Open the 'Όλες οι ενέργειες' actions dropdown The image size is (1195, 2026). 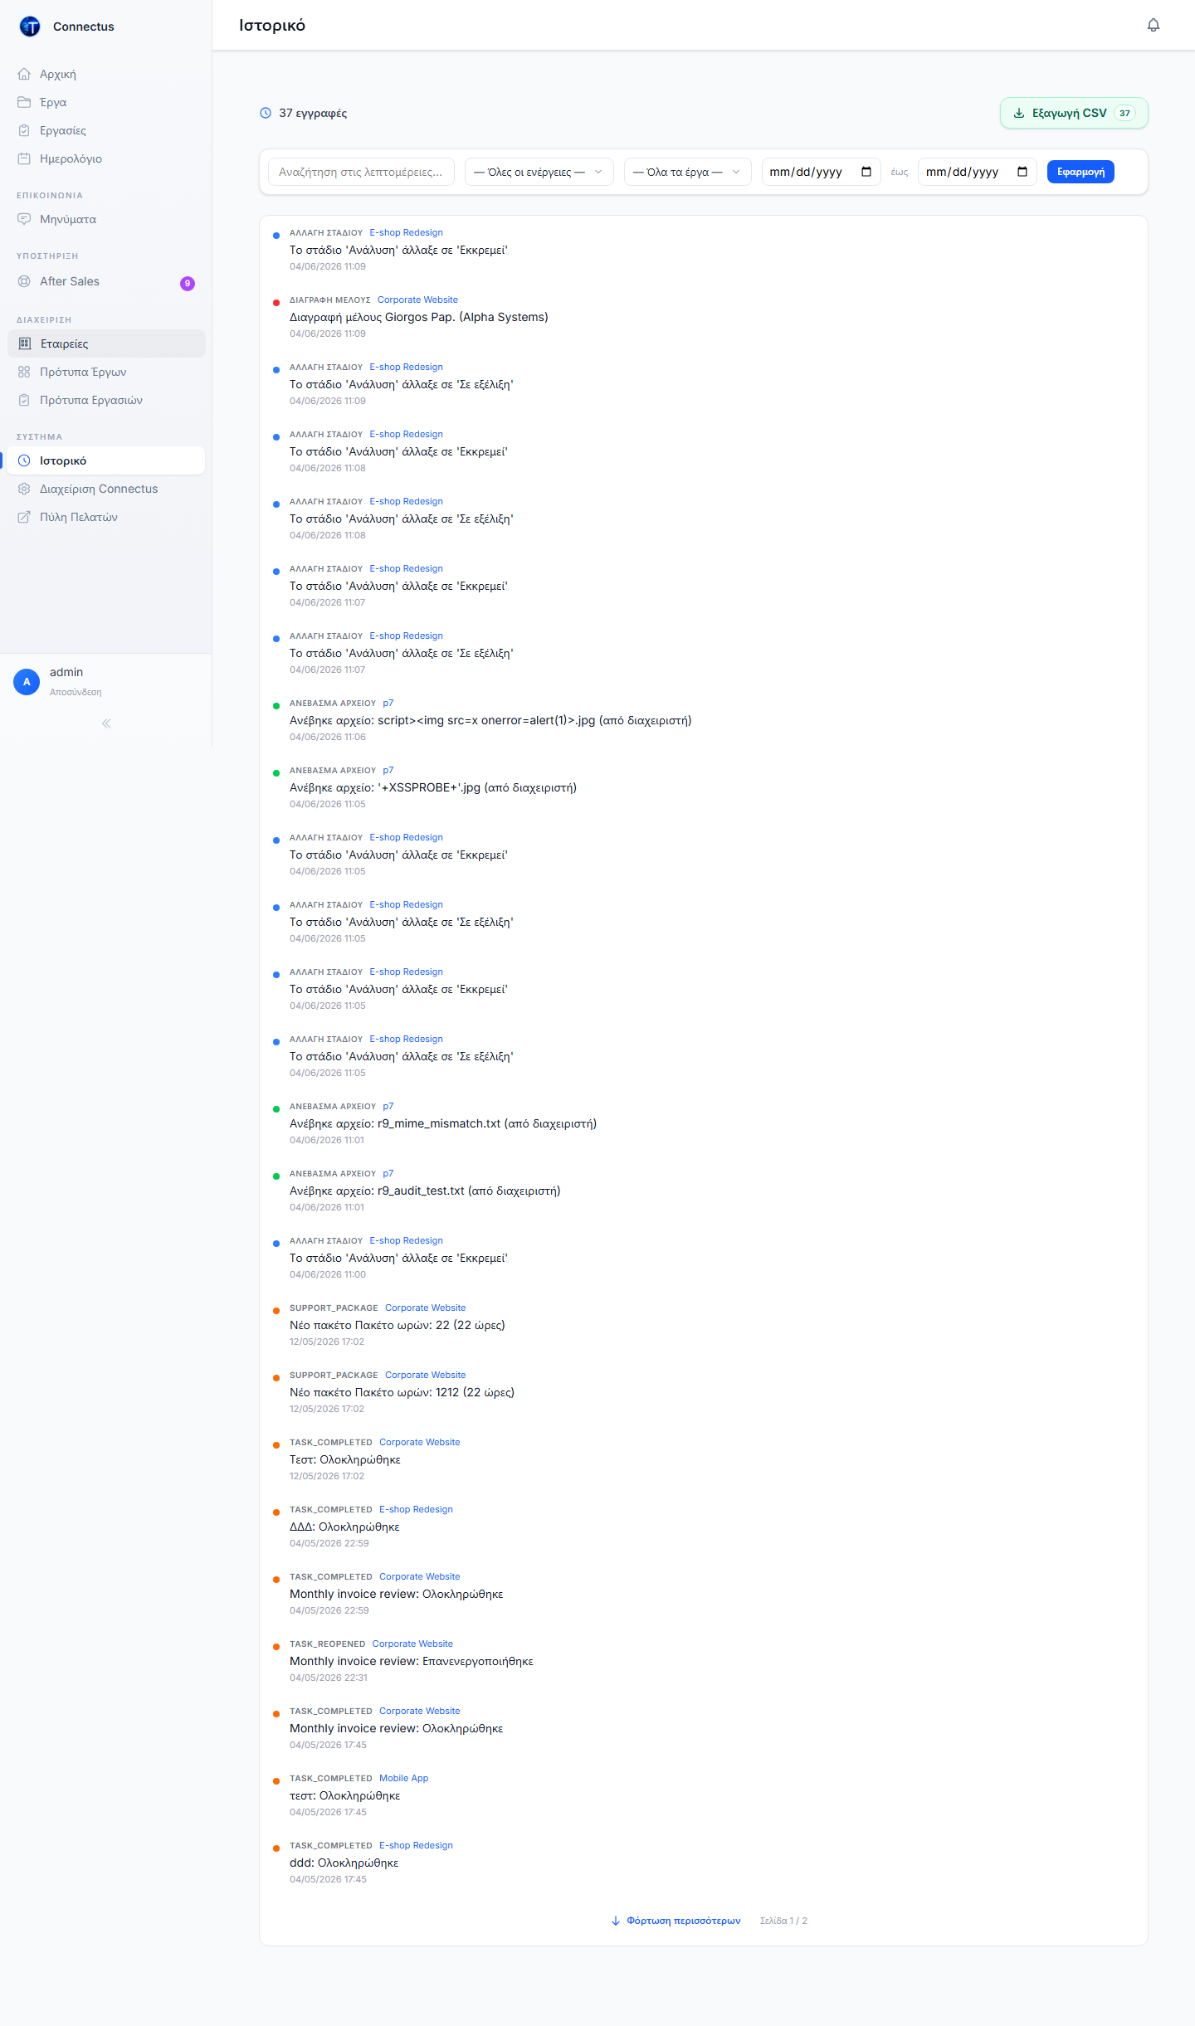tap(539, 172)
